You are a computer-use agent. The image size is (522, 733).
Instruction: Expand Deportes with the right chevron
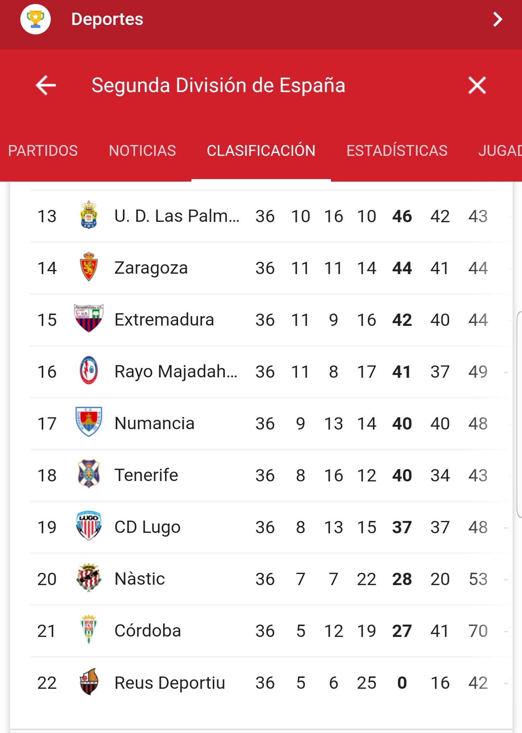(x=498, y=19)
